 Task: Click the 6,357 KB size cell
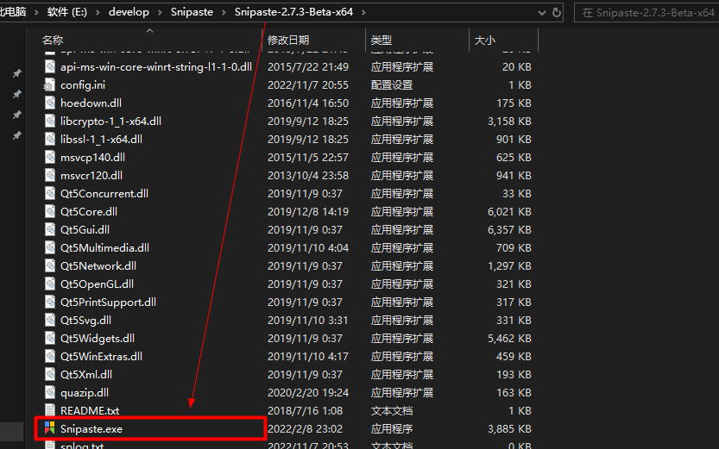[509, 230]
